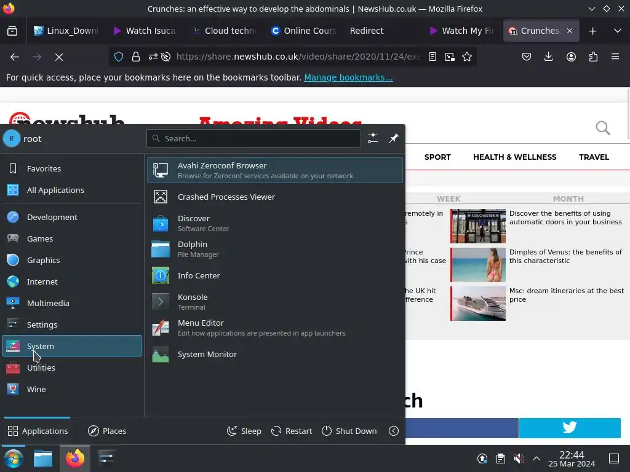This screenshot has height=472, width=630.
Task: Open a new Firefox tab
Action: [x=592, y=31]
